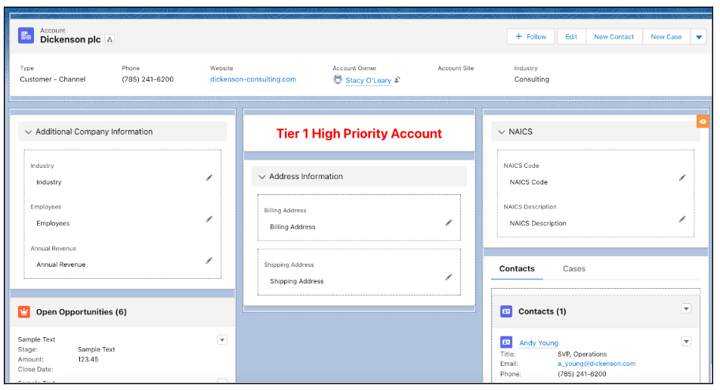Open the Andy Young row actions dropdown
Image resolution: width=720 pixels, height=390 pixels.
tap(686, 342)
